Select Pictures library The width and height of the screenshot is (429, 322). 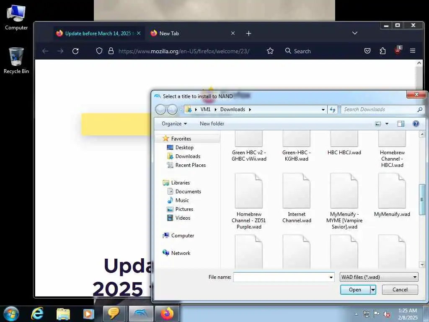click(184, 209)
